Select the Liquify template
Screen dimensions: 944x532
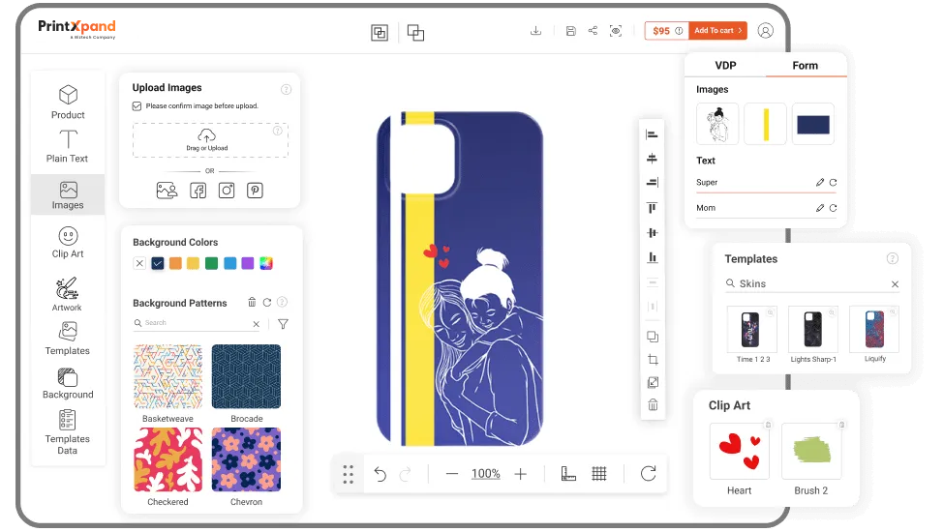874,329
